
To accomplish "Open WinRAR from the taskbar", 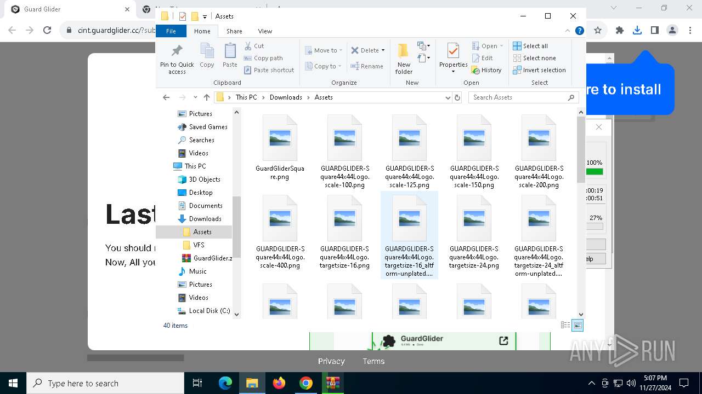I will coord(332,383).
